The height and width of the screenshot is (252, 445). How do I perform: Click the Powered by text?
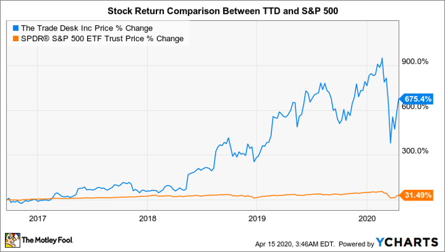(x=357, y=244)
